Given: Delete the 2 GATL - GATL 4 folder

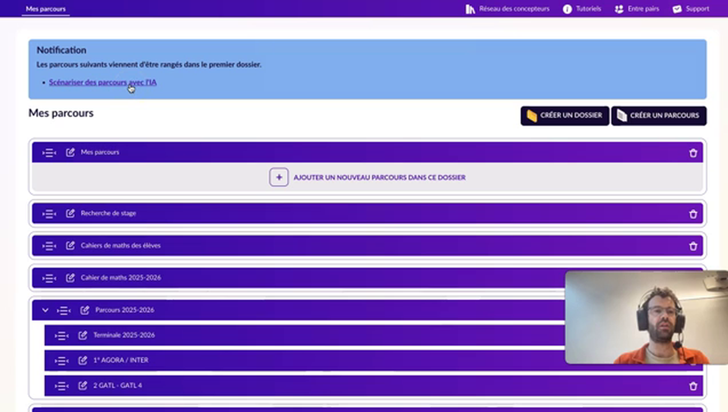Looking at the screenshot, I should point(693,386).
